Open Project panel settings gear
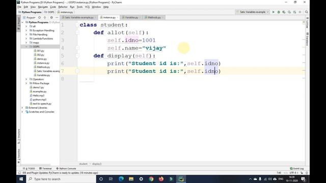The height and width of the screenshot is (183, 326). click(51, 18)
